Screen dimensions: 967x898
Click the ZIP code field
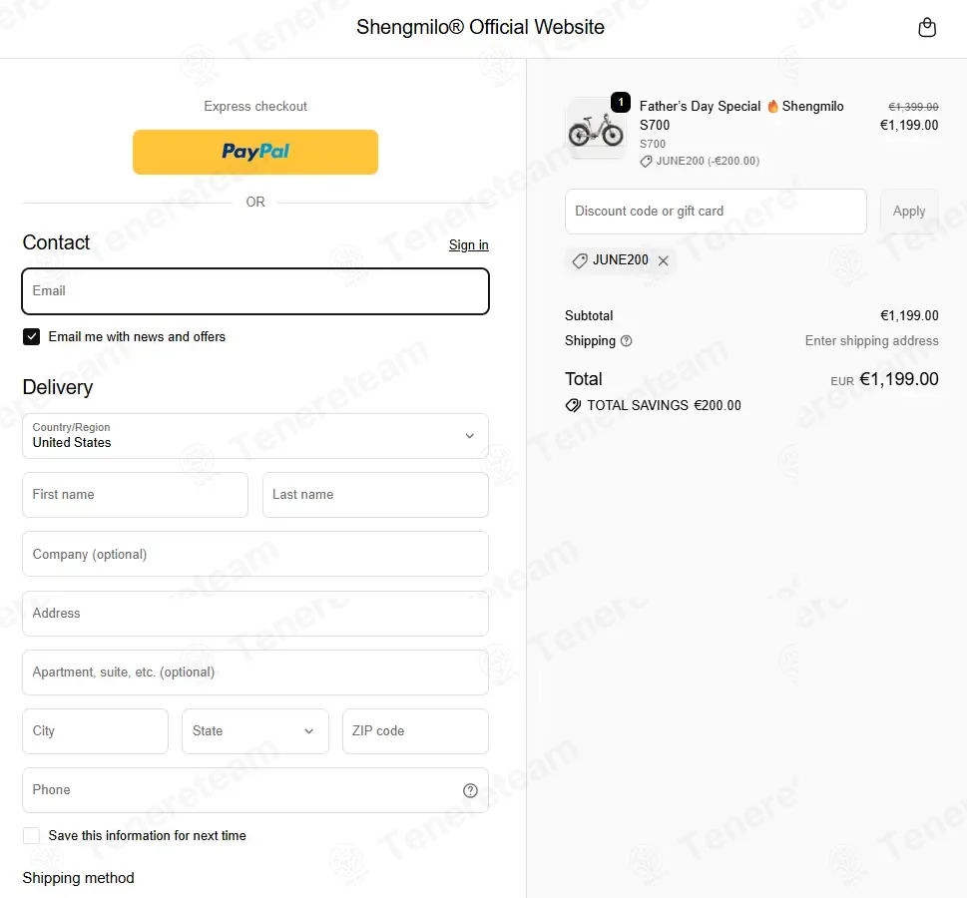click(x=416, y=730)
